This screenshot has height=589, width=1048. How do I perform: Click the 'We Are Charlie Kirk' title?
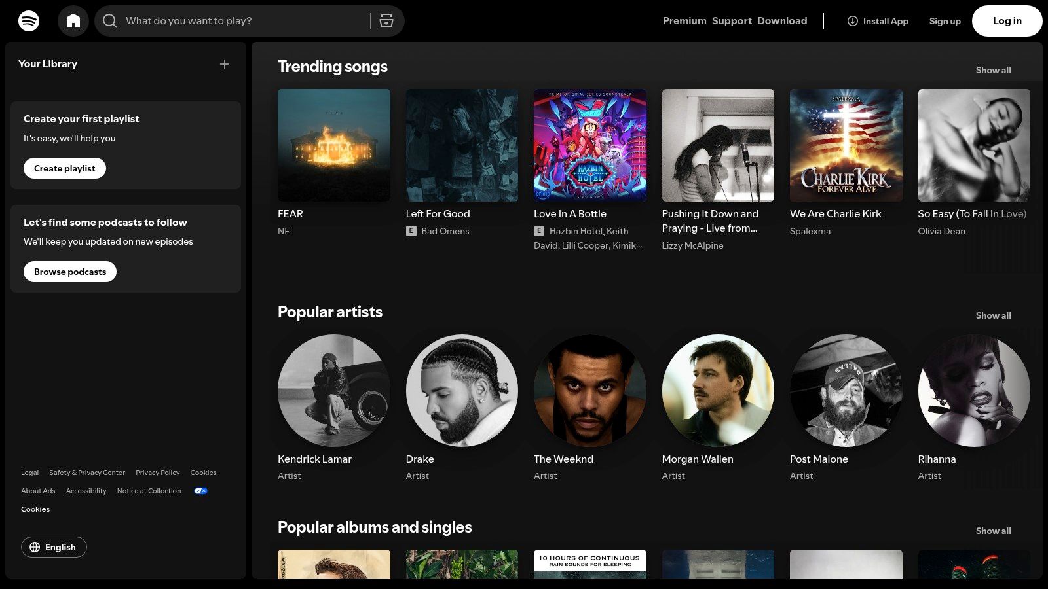point(835,214)
